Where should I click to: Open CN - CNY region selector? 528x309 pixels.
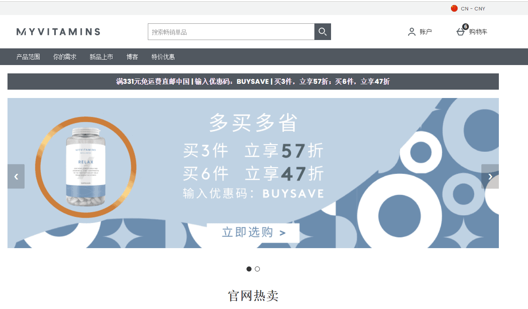468,8
